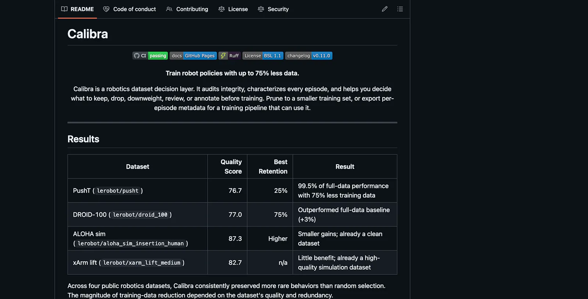Click the Dataset column header
This screenshot has height=299, width=588.
click(137, 167)
